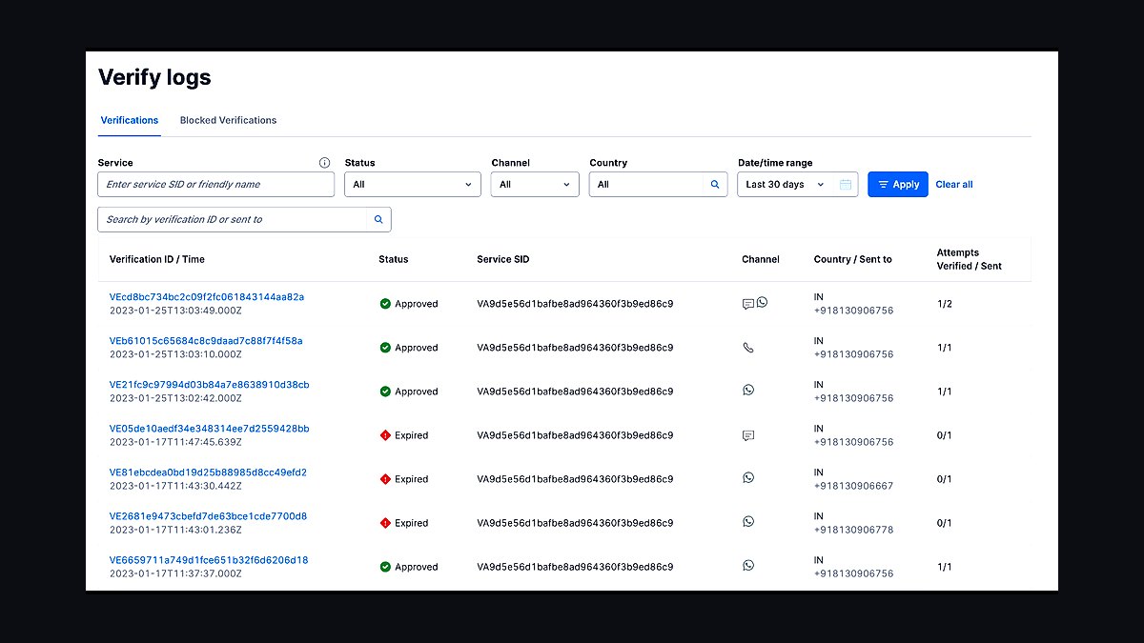Click the Service SID column header
This screenshot has width=1144, height=643.
click(502, 259)
